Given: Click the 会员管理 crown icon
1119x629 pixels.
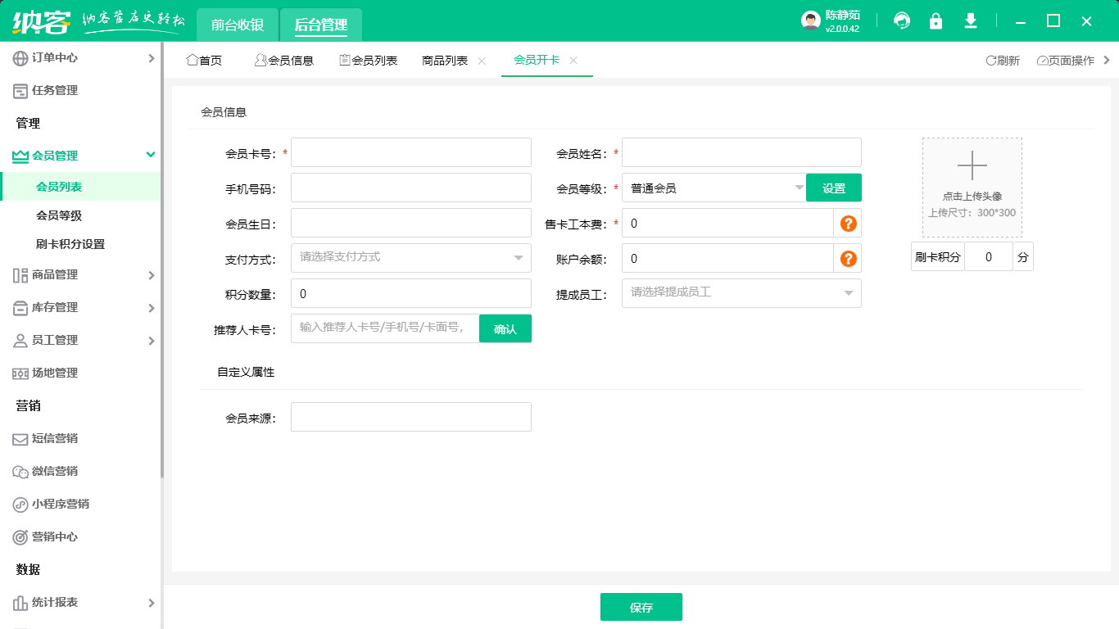Looking at the screenshot, I should (x=20, y=156).
